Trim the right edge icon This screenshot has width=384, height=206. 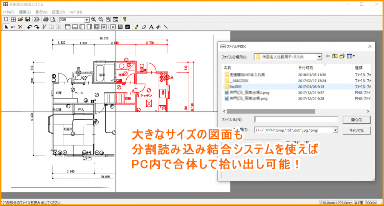pos(89,27)
